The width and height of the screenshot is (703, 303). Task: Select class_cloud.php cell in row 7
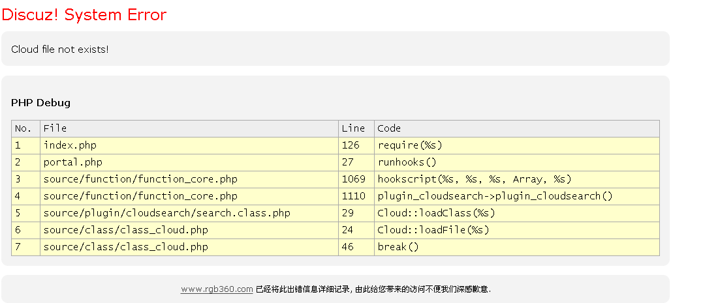[189, 248]
